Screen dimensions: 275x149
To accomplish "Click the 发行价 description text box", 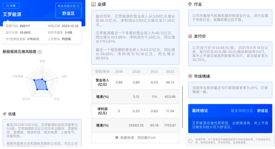I will tap(230, 54).
